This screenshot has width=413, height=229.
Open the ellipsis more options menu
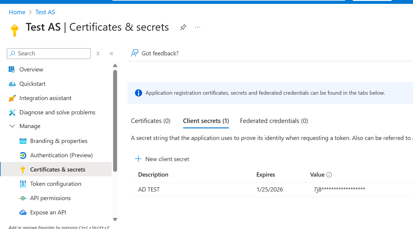(198, 27)
